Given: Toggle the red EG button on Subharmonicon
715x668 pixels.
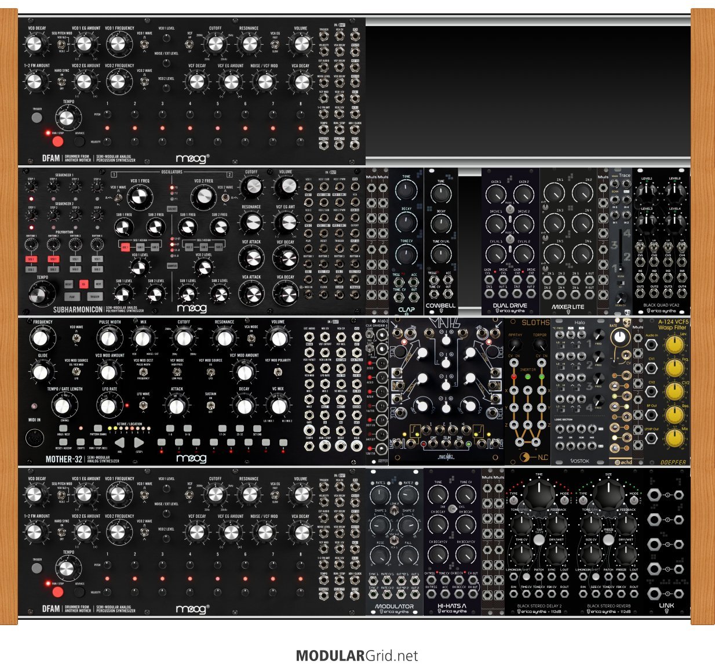Looking at the screenshot, I should tap(83, 284).
